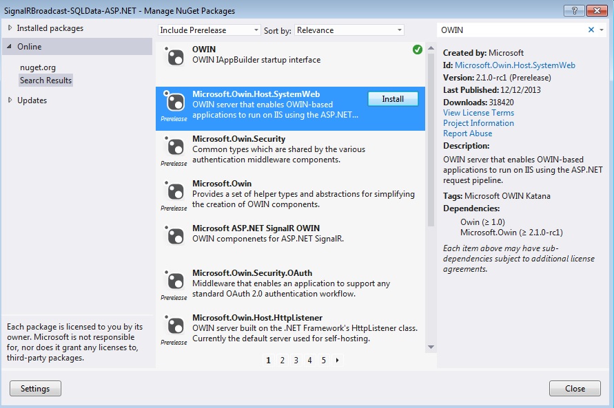
Task: Click the OWIN package icon
Action: click(174, 57)
